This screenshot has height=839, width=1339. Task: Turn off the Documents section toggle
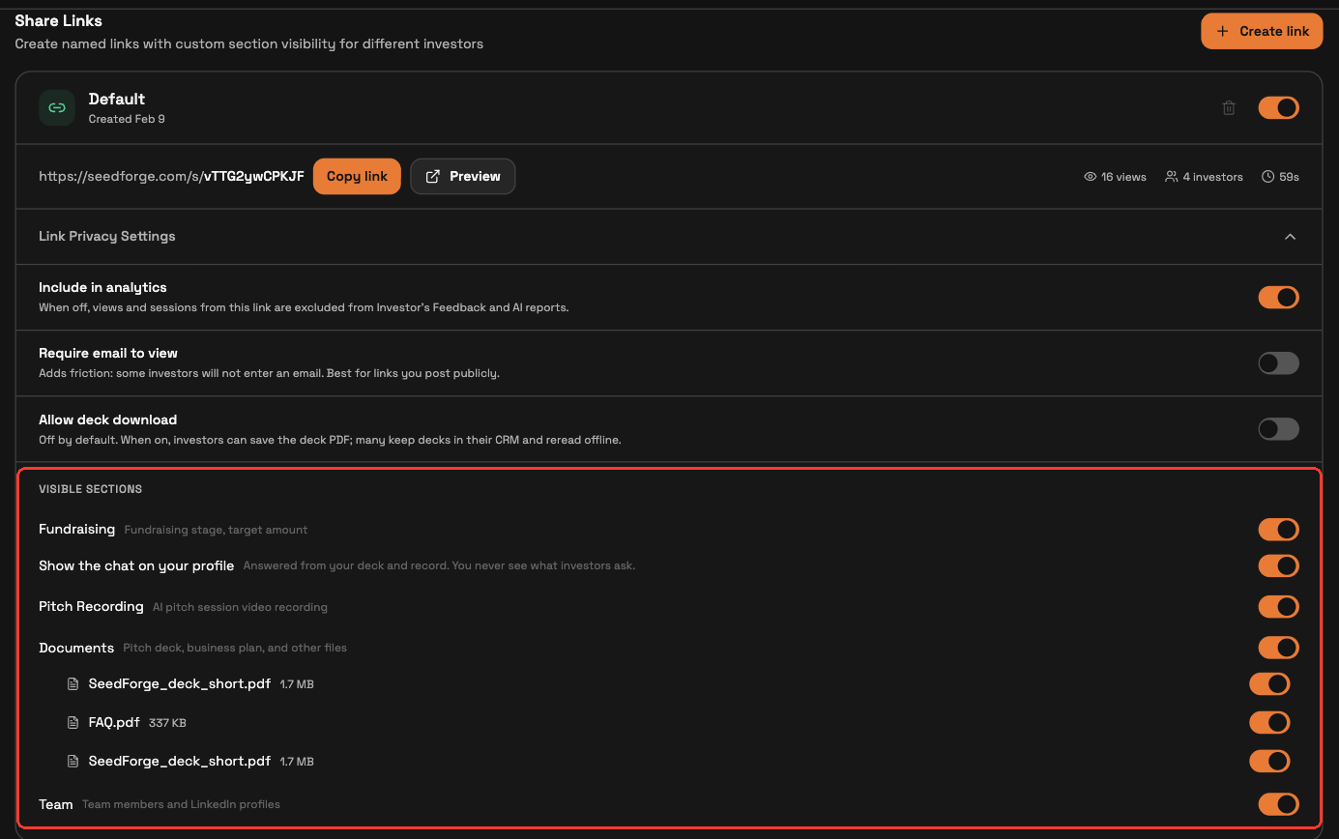(x=1278, y=648)
